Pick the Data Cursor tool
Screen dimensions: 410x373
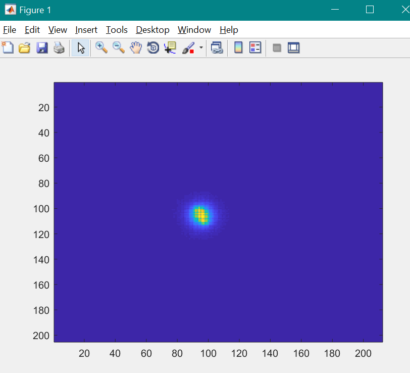pyautogui.click(x=170, y=48)
